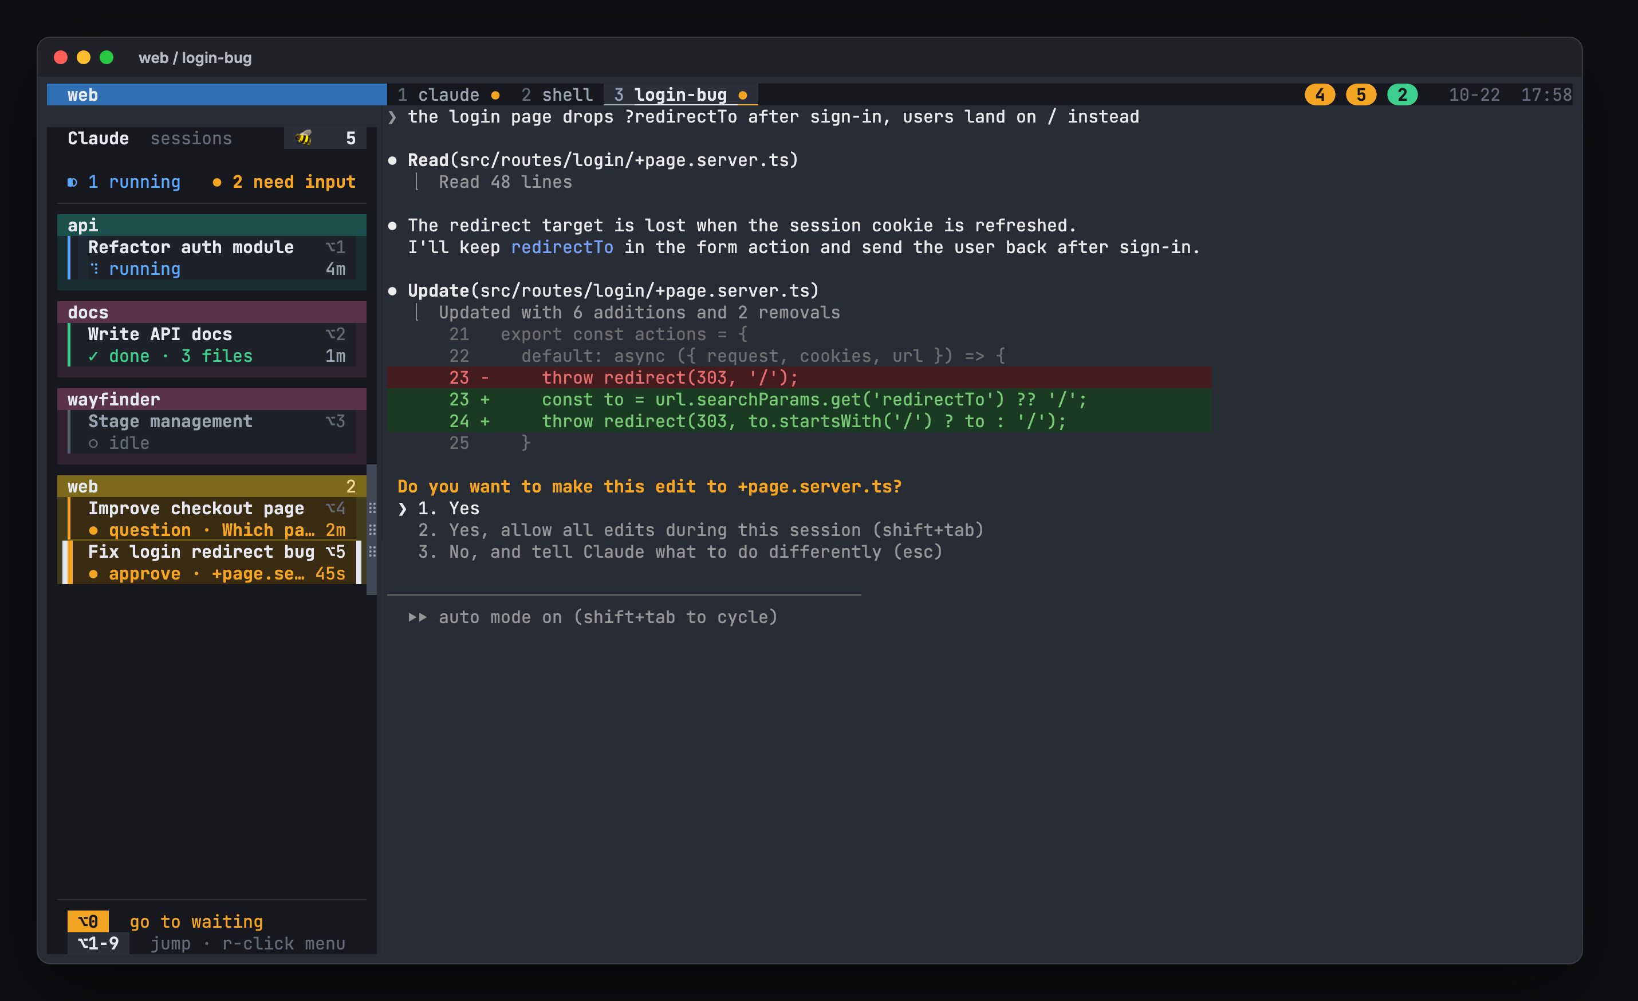Screen dimensions: 1638x1001
Task: Click the orange 5 badge in the status bar
Action: (x=1361, y=95)
